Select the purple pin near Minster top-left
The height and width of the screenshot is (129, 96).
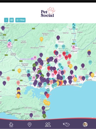(3, 28)
